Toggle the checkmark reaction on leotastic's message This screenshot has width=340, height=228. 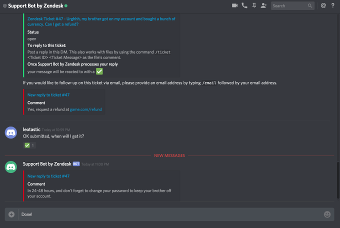coord(29,145)
